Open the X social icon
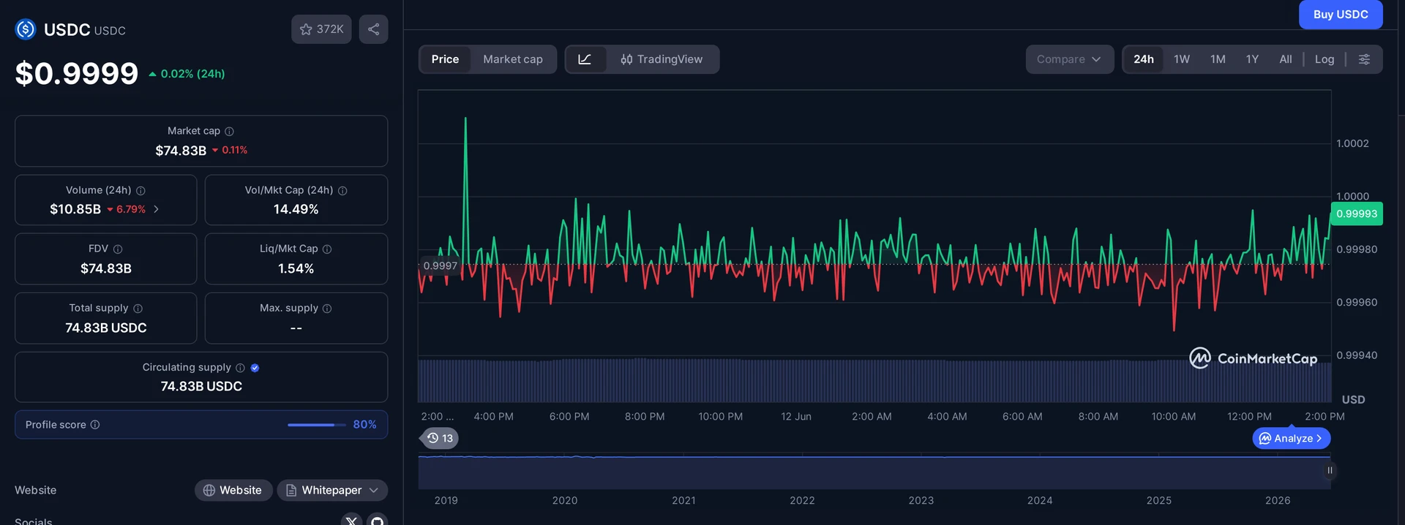Viewport: 1405px width, 525px height. [x=351, y=521]
